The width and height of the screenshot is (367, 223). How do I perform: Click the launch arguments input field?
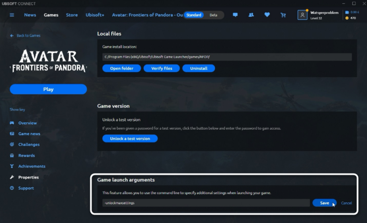tap(206, 203)
